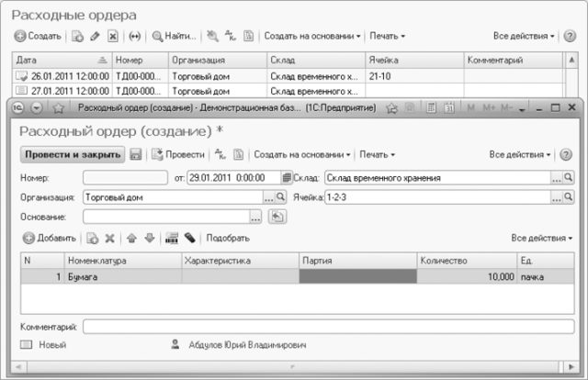Click Добавить to add table row
Screen dimensions: 588x380
coord(49,238)
